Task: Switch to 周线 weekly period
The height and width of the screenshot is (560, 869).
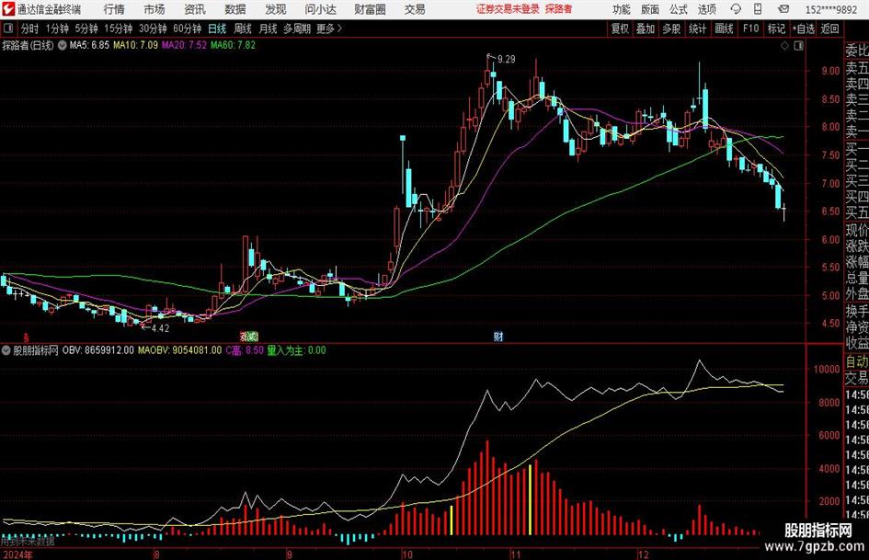Action: point(242,29)
